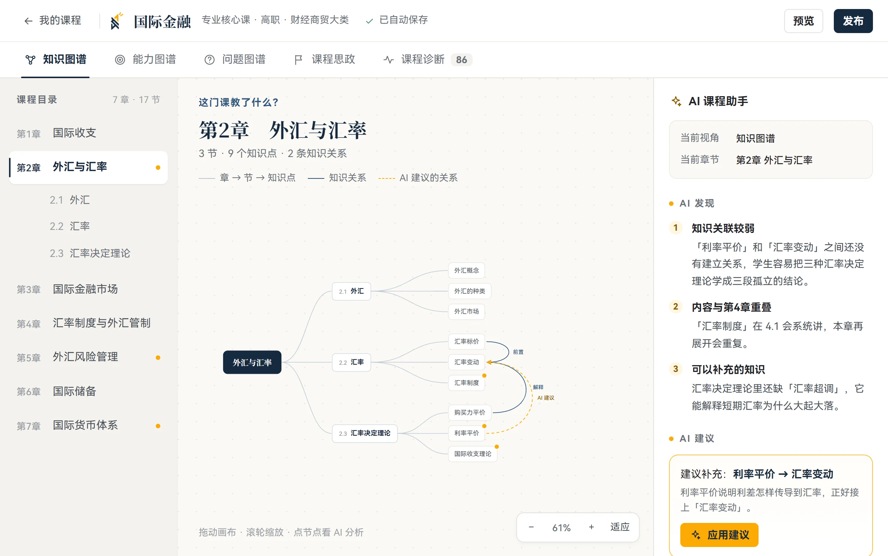Click the 2.2 汇率 graph node
The height and width of the screenshot is (556, 888).
pos(351,362)
